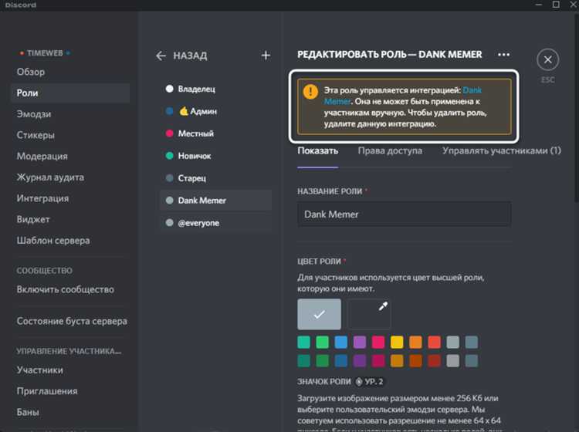Open Участники list

coord(70,370)
